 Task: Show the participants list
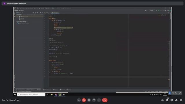[x=167, y=100]
